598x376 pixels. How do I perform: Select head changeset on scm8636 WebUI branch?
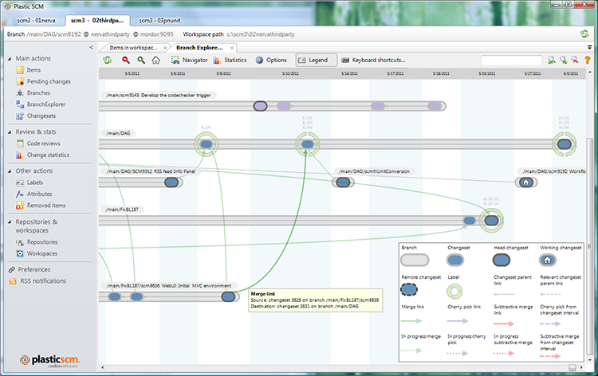tap(229, 297)
